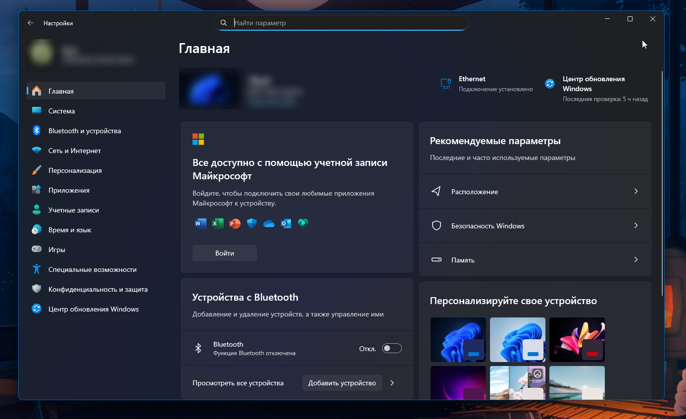Select the lake landscape theme thumbnail
The image size is (686, 419).
pos(577,383)
